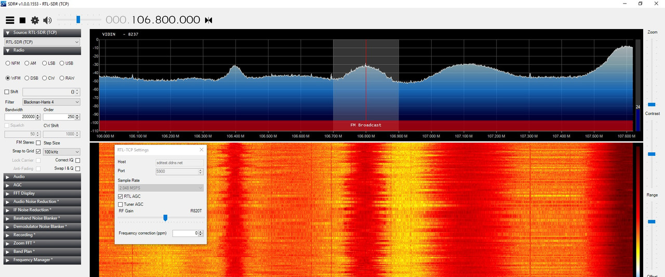The image size is (665, 277).
Task: Adjust the volume slider in toolbar
Action: 78,20
